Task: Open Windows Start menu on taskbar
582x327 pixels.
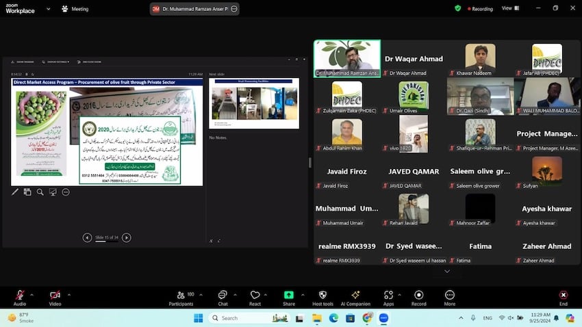Action: coord(199,318)
